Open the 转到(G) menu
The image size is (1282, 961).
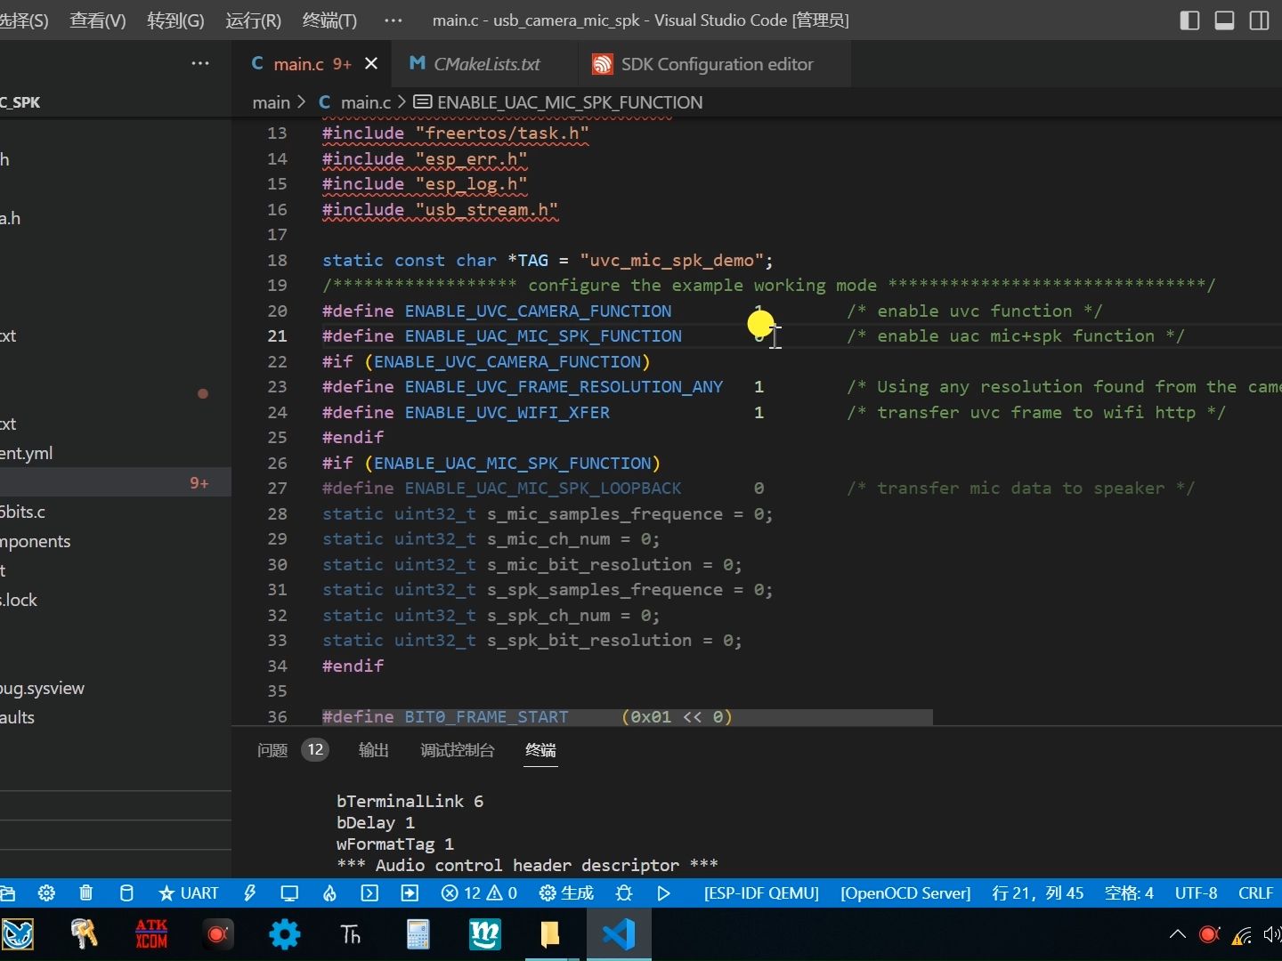(175, 20)
